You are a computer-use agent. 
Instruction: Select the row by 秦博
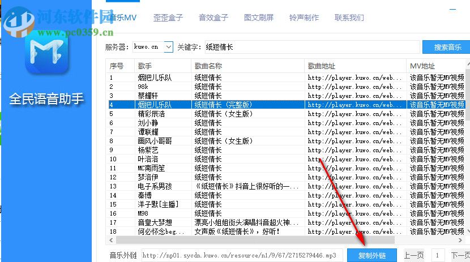pyautogui.click(x=285, y=195)
